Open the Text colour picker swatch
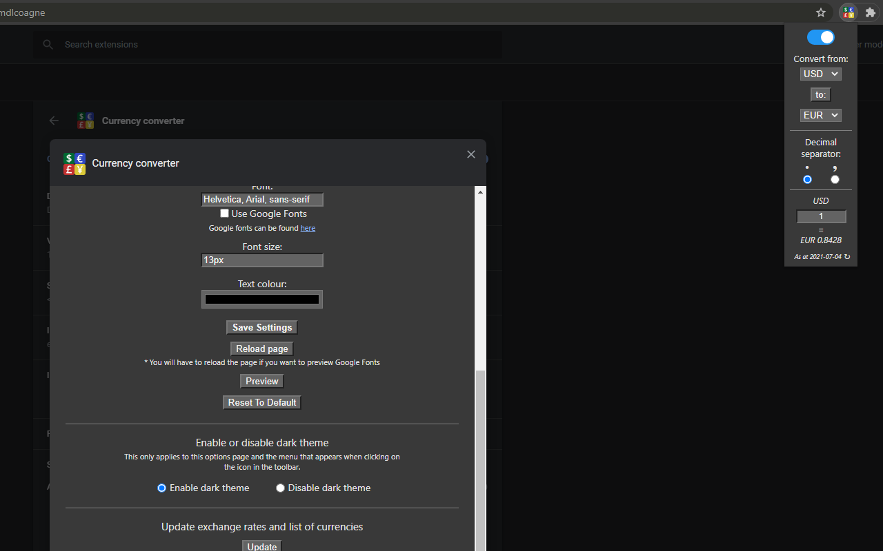883x551 pixels. tap(262, 300)
